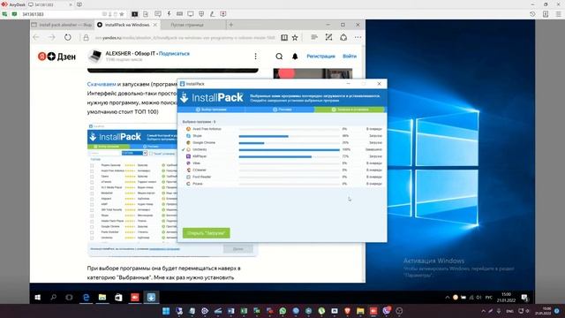Click the Войти login link
This screenshot has width=565, height=318.
click(x=350, y=57)
